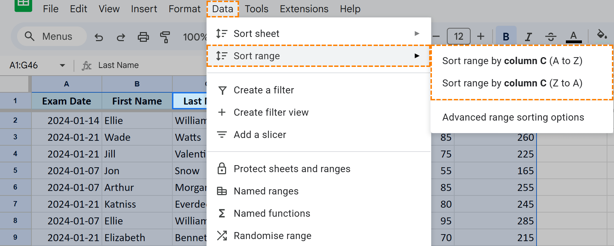Open the fill colour picker

[x=602, y=35]
